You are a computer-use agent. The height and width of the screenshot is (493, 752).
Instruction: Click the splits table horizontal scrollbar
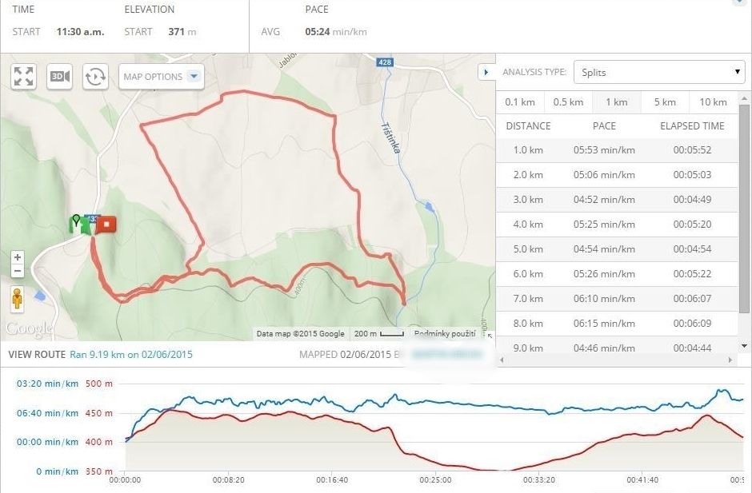click(x=616, y=360)
